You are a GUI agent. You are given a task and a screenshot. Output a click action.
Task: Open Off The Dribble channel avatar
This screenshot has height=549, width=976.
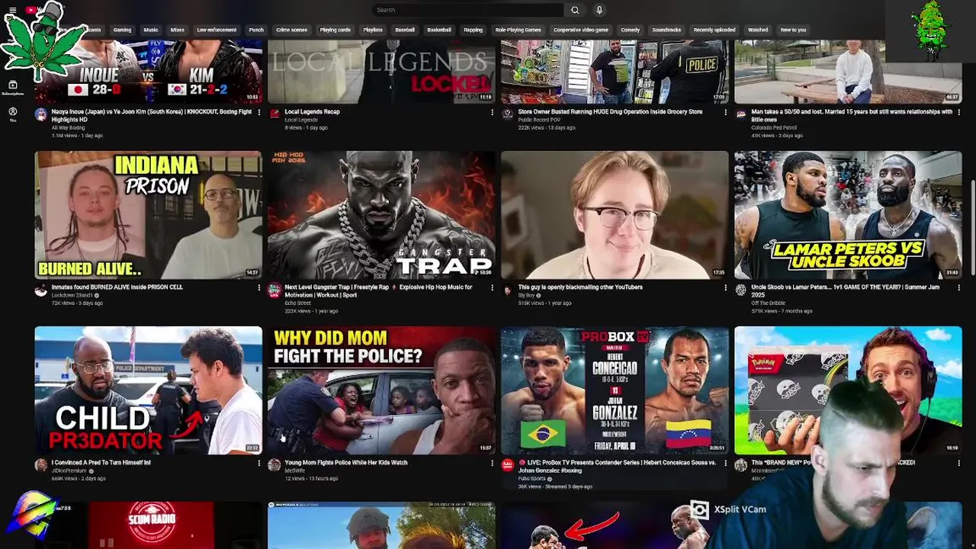[741, 290]
